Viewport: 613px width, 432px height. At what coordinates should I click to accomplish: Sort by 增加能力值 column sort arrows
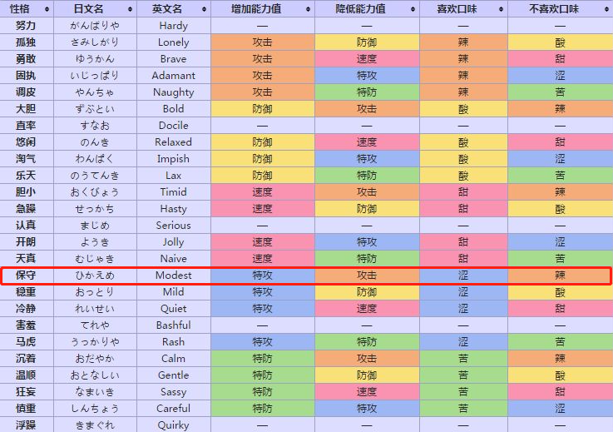click(x=308, y=9)
